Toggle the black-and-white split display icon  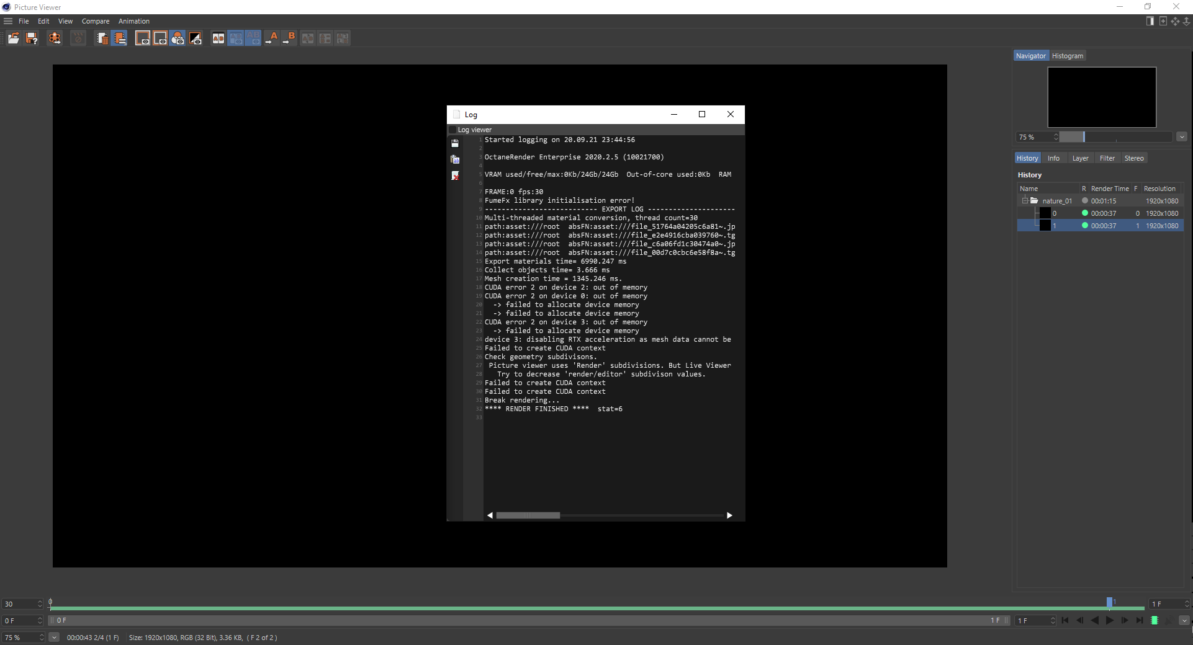(x=195, y=38)
